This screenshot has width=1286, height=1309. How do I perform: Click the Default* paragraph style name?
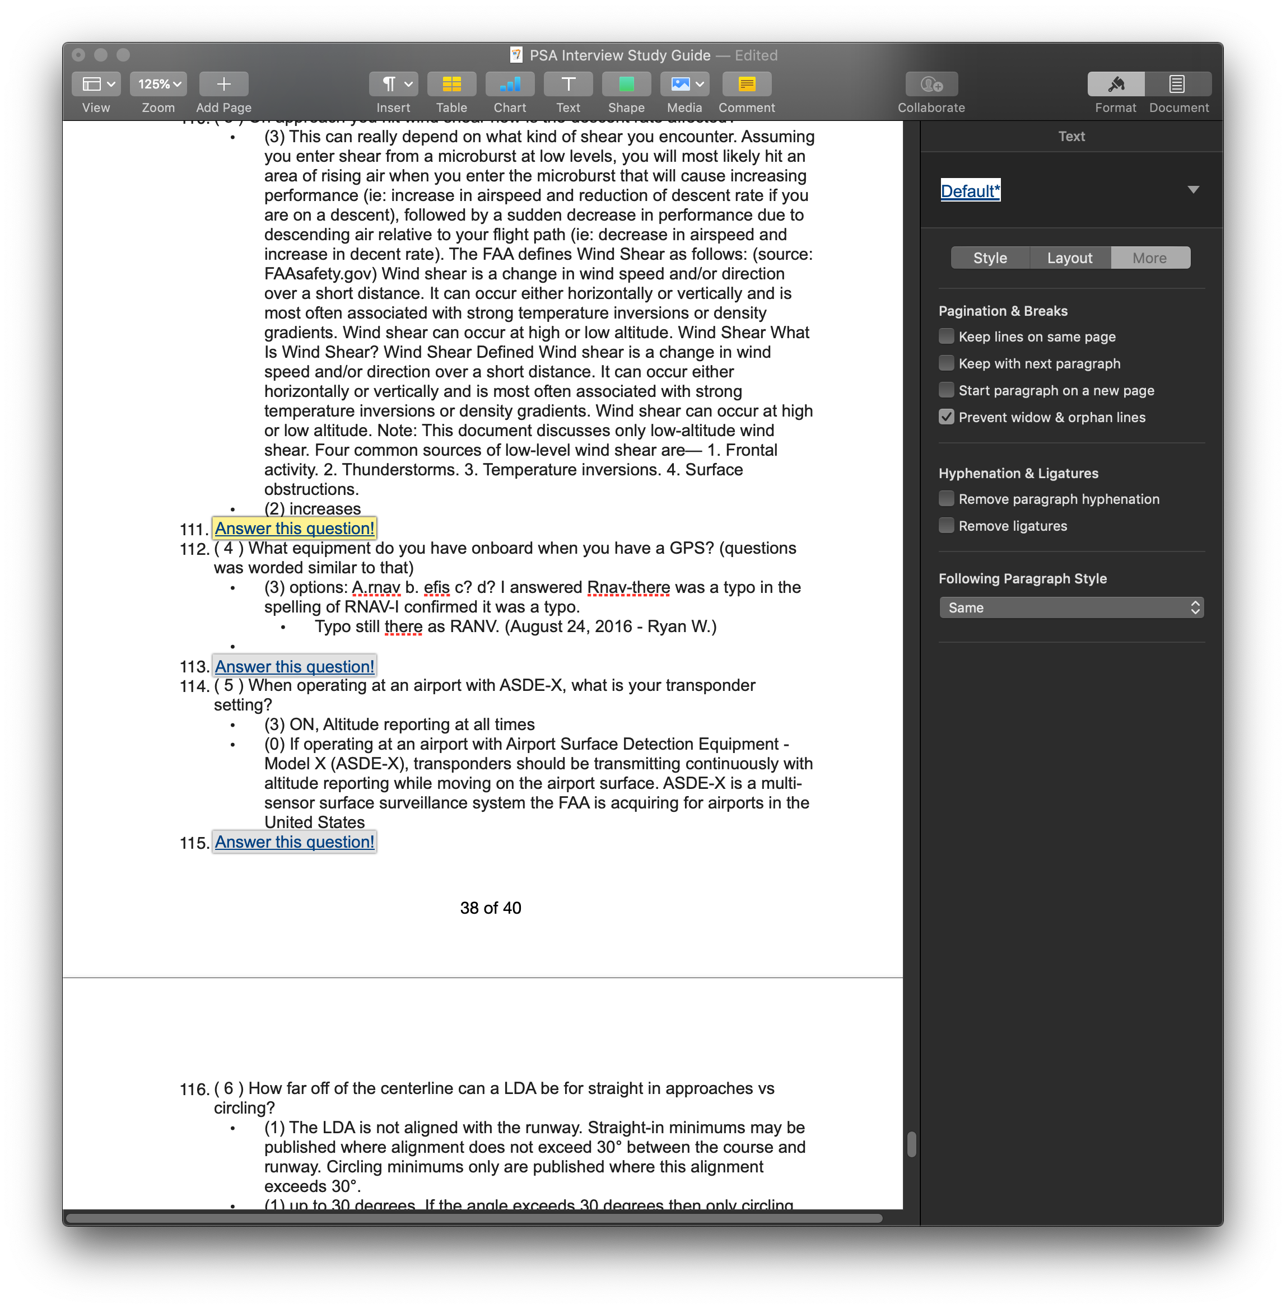point(970,191)
